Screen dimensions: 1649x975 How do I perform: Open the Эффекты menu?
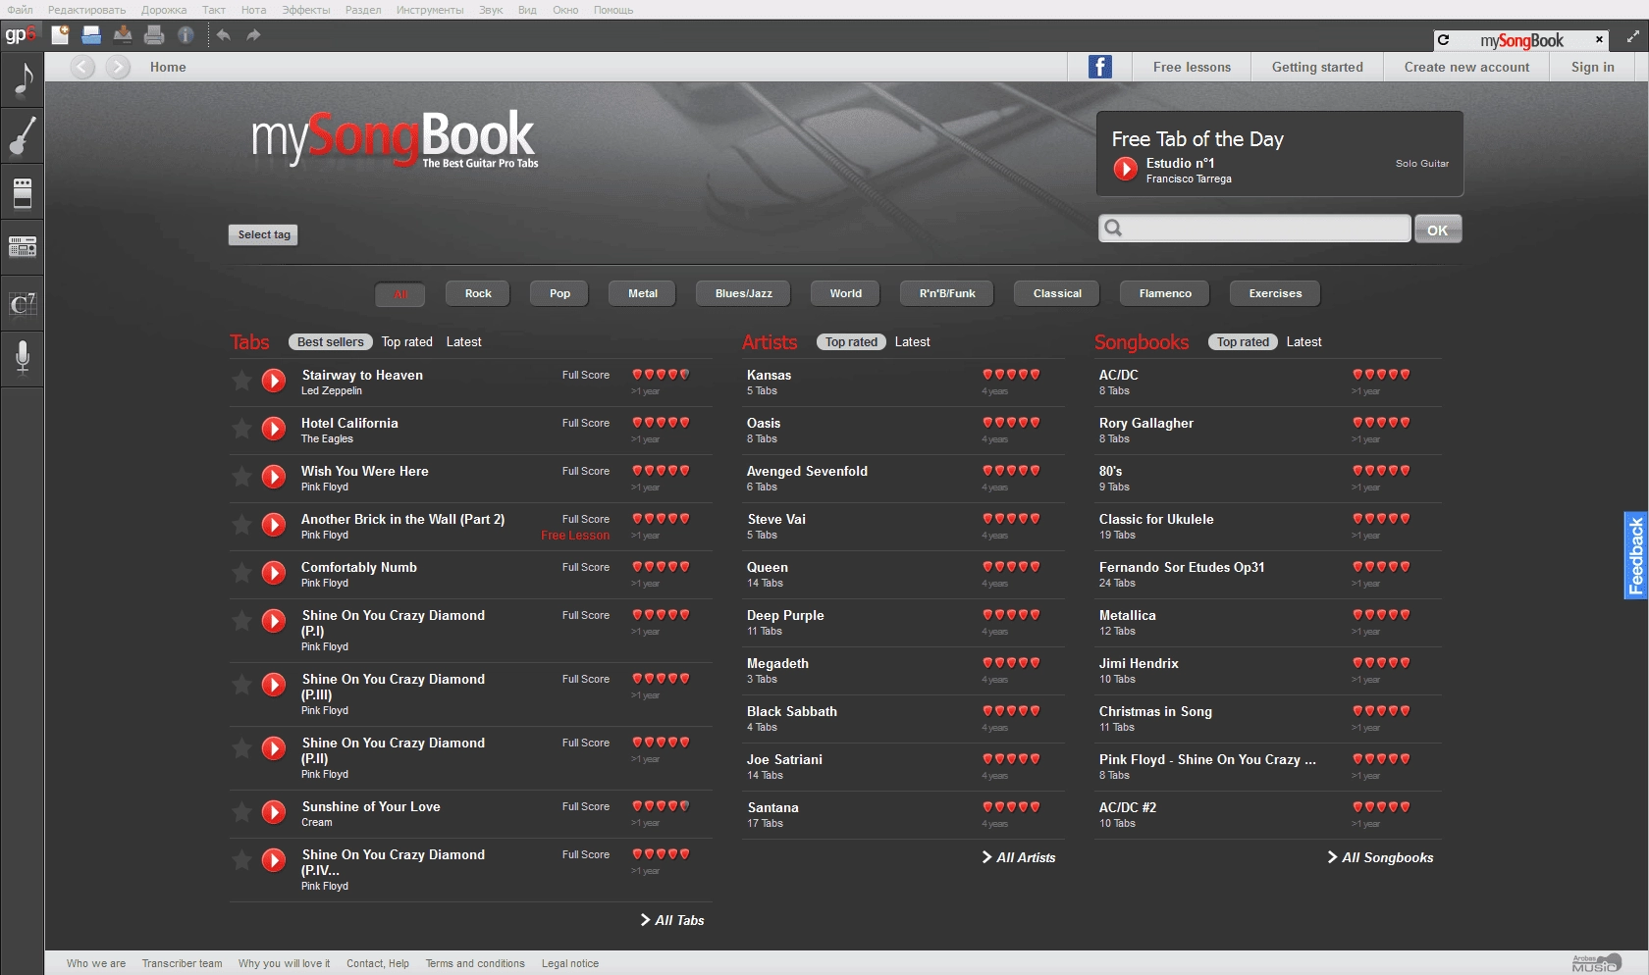point(306,10)
